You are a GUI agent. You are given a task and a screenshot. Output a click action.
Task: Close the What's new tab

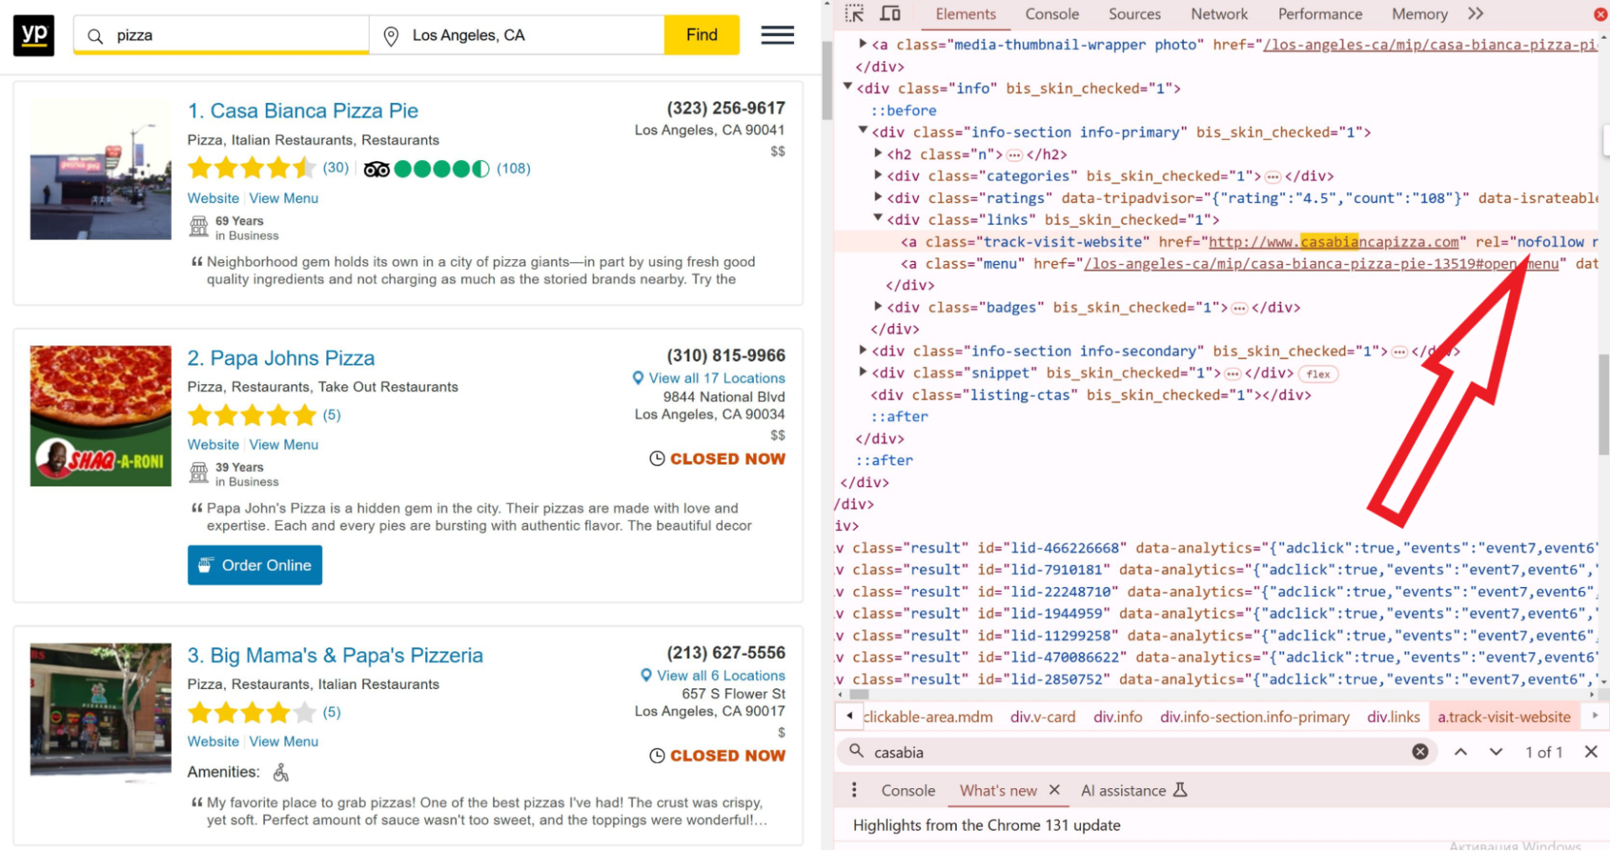pyautogui.click(x=1055, y=790)
